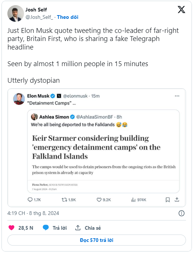Click the Theo dõi follow link

pyautogui.click(x=68, y=17)
